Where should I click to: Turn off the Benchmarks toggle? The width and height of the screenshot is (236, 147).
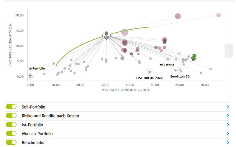11,142
